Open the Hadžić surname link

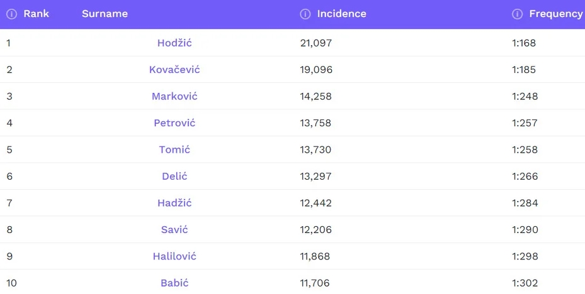(x=174, y=203)
